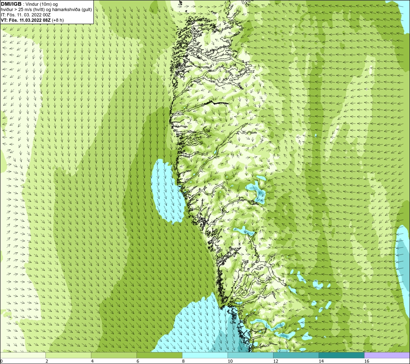Click the scale label "14"
The width and height of the screenshot is (410, 364).
pos(321,361)
